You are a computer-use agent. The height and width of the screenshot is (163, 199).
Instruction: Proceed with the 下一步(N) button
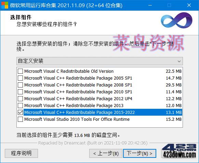pyautogui.click(x=140, y=153)
